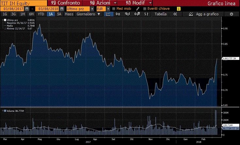The width and height of the screenshot is (240, 145).
Task: Click the Media 0.7848 legend row
Action: 19,26
